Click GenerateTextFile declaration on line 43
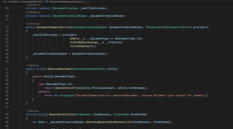This screenshot has height=129, width=233. click(61, 114)
